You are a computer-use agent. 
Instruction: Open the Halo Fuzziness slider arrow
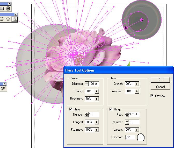[x=137, y=91]
